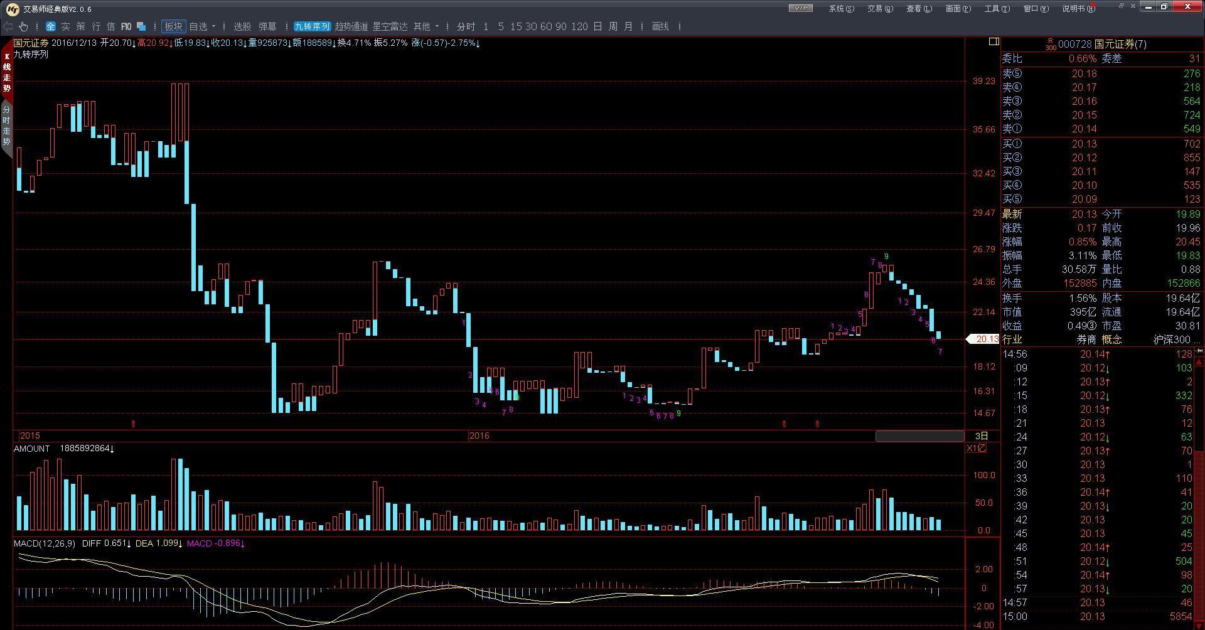This screenshot has width=1205, height=630.
Task: Click the 自选 watchlist button
Action: coord(198,26)
